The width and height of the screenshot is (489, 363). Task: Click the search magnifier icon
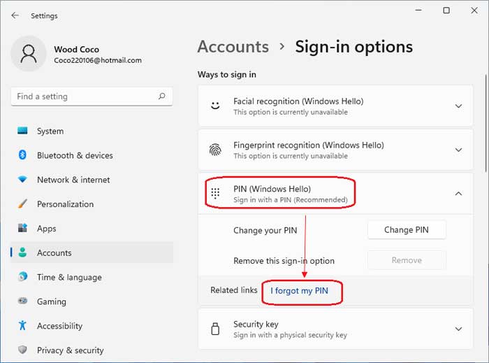(161, 96)
